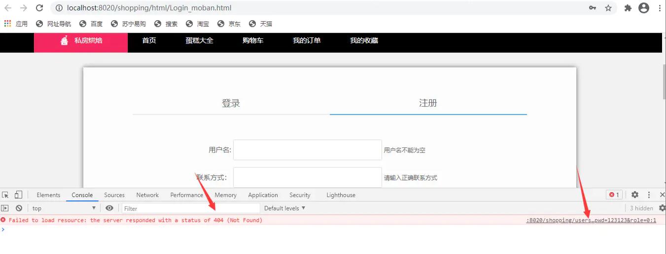Click the 用户名 input field
Screen dimensions: 666x254
(x=308, y=150)
